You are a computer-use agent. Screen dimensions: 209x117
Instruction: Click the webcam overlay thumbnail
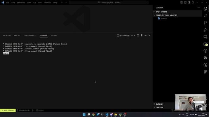190,102
